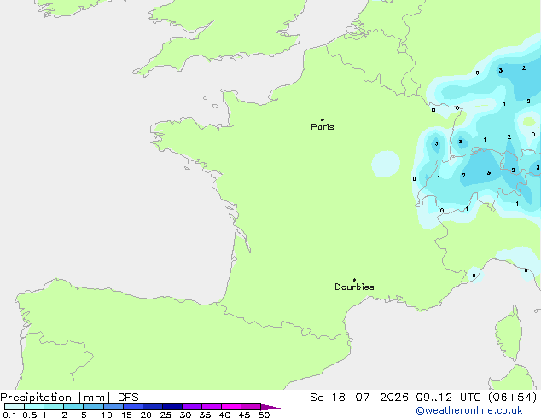Click the legend scale label '15'
Image resolution: width=541 pixels, height=418 pixels.
click(x=126, y=415)
